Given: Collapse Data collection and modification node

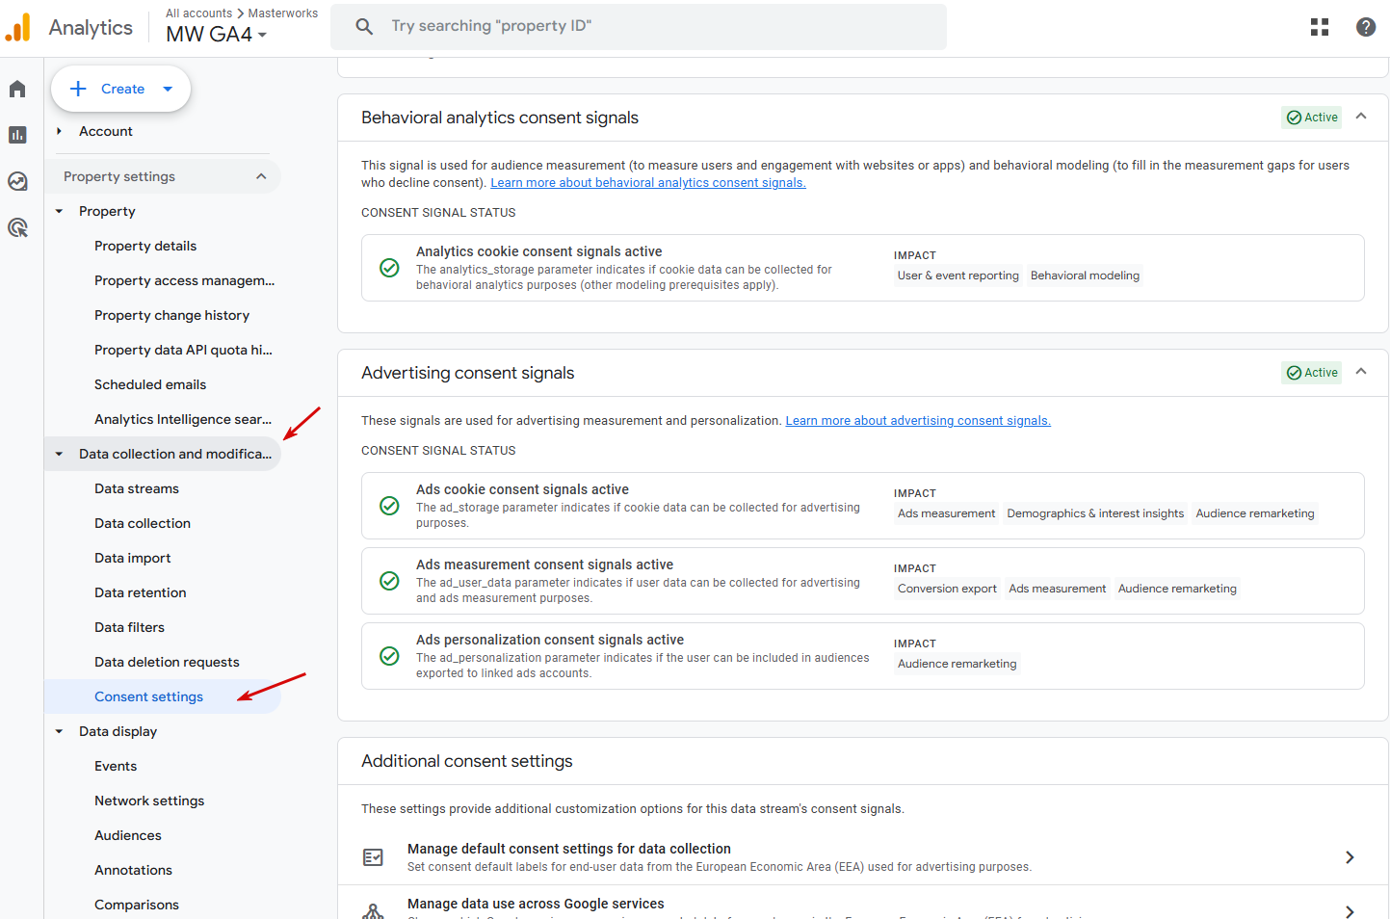Looking at the screenshot, I should coord(59,454).
